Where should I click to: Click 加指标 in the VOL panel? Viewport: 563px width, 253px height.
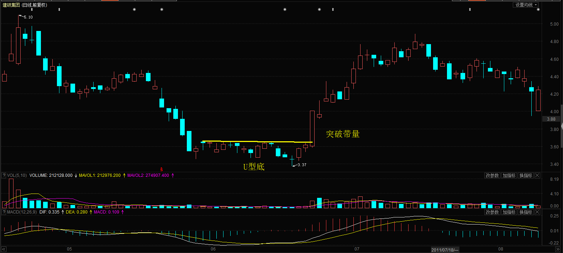[509, 175]
